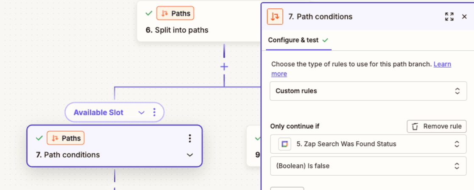Click the Remove rule button

pyautogui.click(x=437, y=127)
